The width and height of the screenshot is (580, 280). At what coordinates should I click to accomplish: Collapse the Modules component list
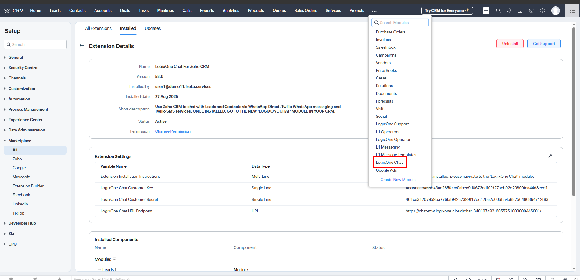click(115, 260)
